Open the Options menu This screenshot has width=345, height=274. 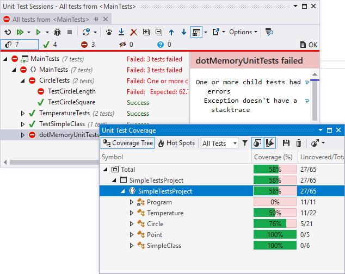[243, 33]
